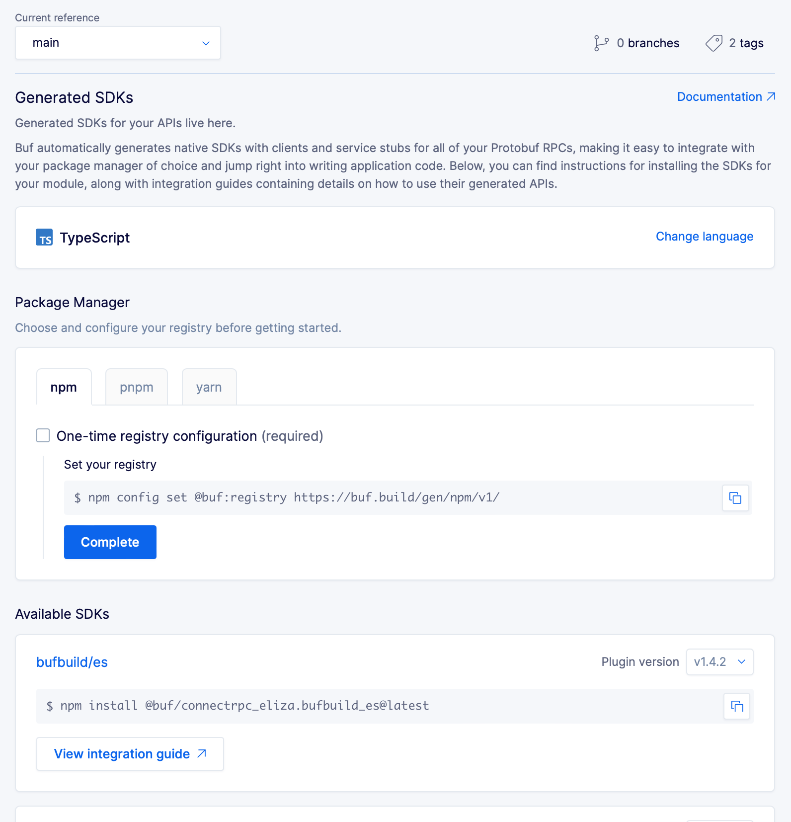Open the View integration guide button
791x822 pixels.
coord(130,754)
